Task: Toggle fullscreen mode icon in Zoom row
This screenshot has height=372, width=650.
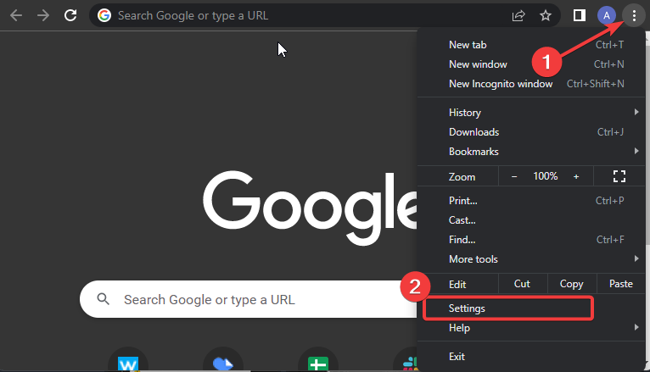Action: (619, 176)
